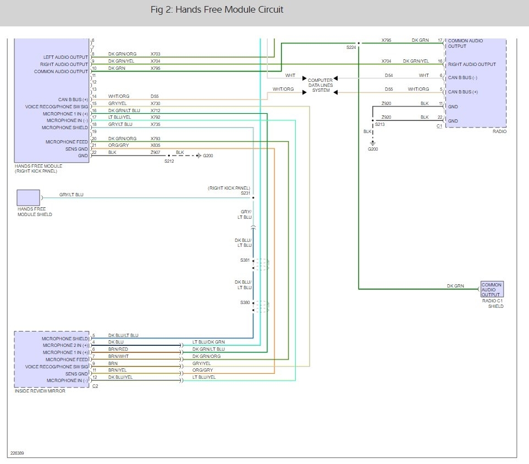This screenshot has width=529, height=464.
Task: Click the Inside Rearview Mirror module box
Action: pyautogui.click(x=51, y=360)
